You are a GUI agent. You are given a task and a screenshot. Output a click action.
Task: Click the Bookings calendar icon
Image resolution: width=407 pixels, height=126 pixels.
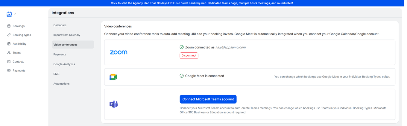(x=9, y=26)
